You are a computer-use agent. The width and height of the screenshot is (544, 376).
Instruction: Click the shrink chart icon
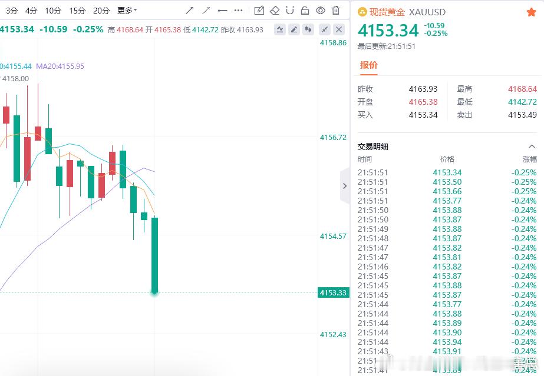pos(324,29)
